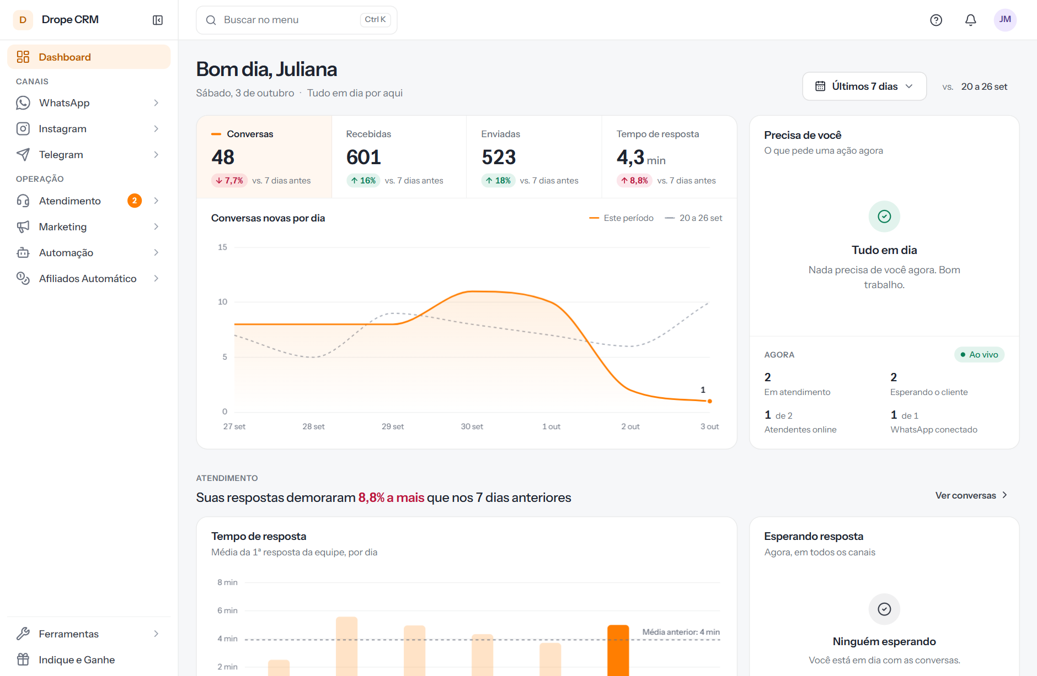The width and height of the screenshot is (1037, 676).
Task: Click the Instagram icon in sidebar
Action: [x=23, y=129]
